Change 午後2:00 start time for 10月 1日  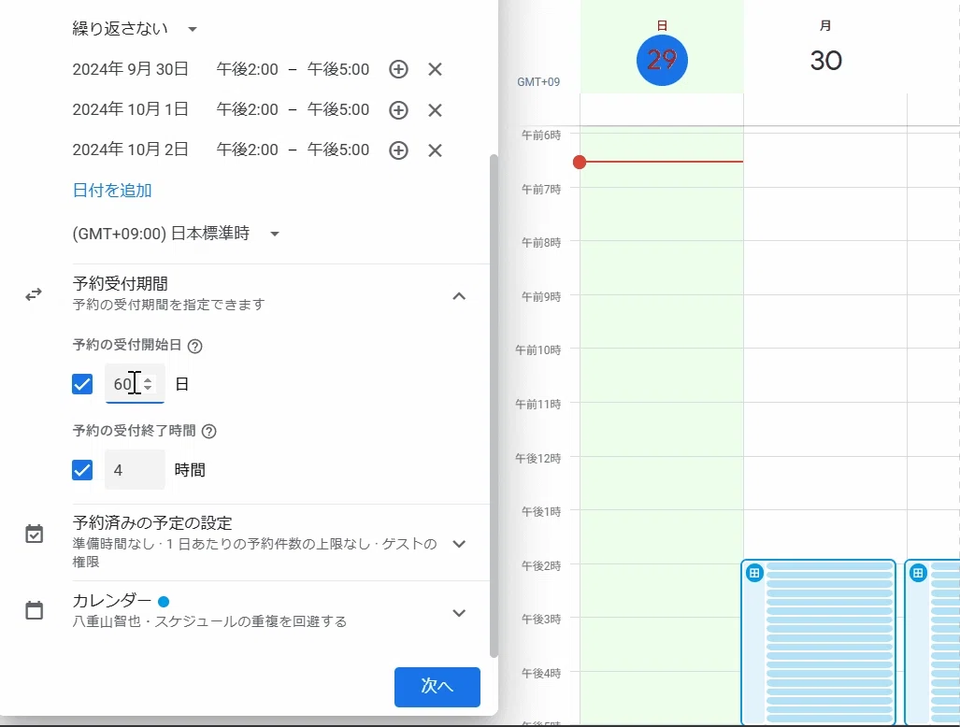(x=248, y=109)
